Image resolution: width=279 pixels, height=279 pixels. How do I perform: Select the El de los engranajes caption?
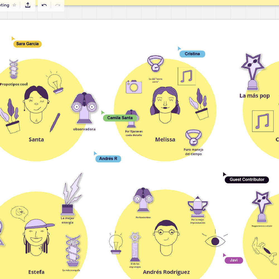(x=135, y=265)
